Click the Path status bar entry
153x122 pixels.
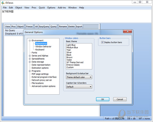tap(115, 118)
